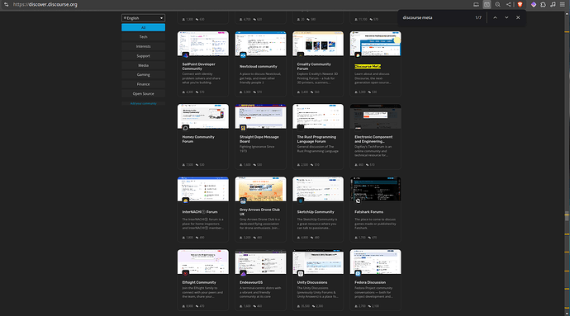570x316 pixels.
Task: Click the zoom magnifier icon in the address bar
Action: [497, 4]
